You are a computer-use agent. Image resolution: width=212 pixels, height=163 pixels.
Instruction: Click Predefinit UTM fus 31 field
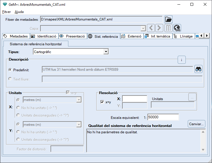pos(117,70)
